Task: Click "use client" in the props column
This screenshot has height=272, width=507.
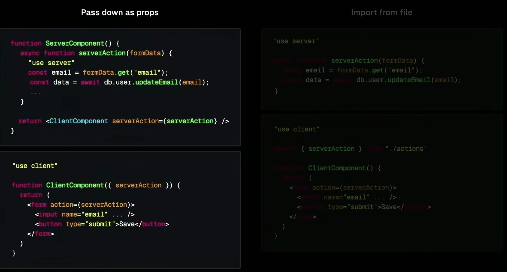Action: point(35,166)
